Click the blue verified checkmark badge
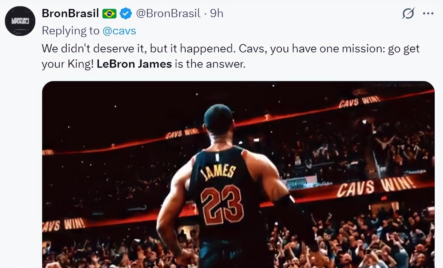This screenshot has width=443, height=268. point(125,14)
